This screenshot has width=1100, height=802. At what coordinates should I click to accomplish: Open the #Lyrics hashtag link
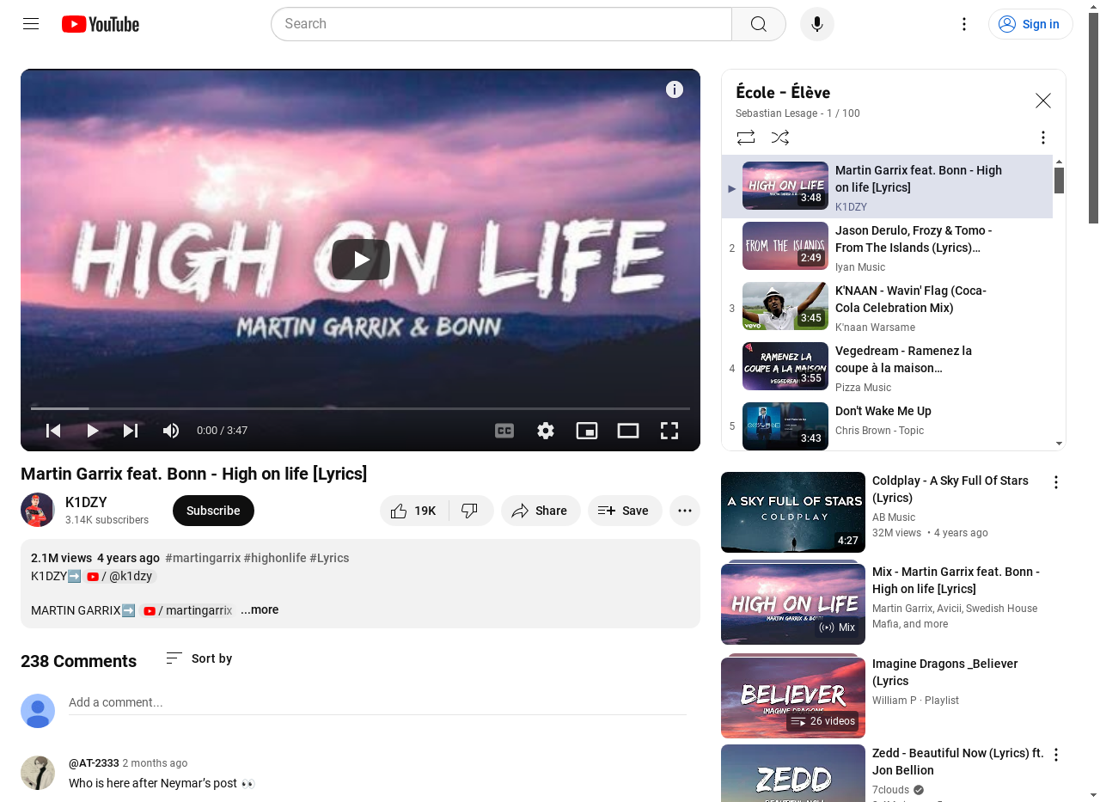pos(329,558)
